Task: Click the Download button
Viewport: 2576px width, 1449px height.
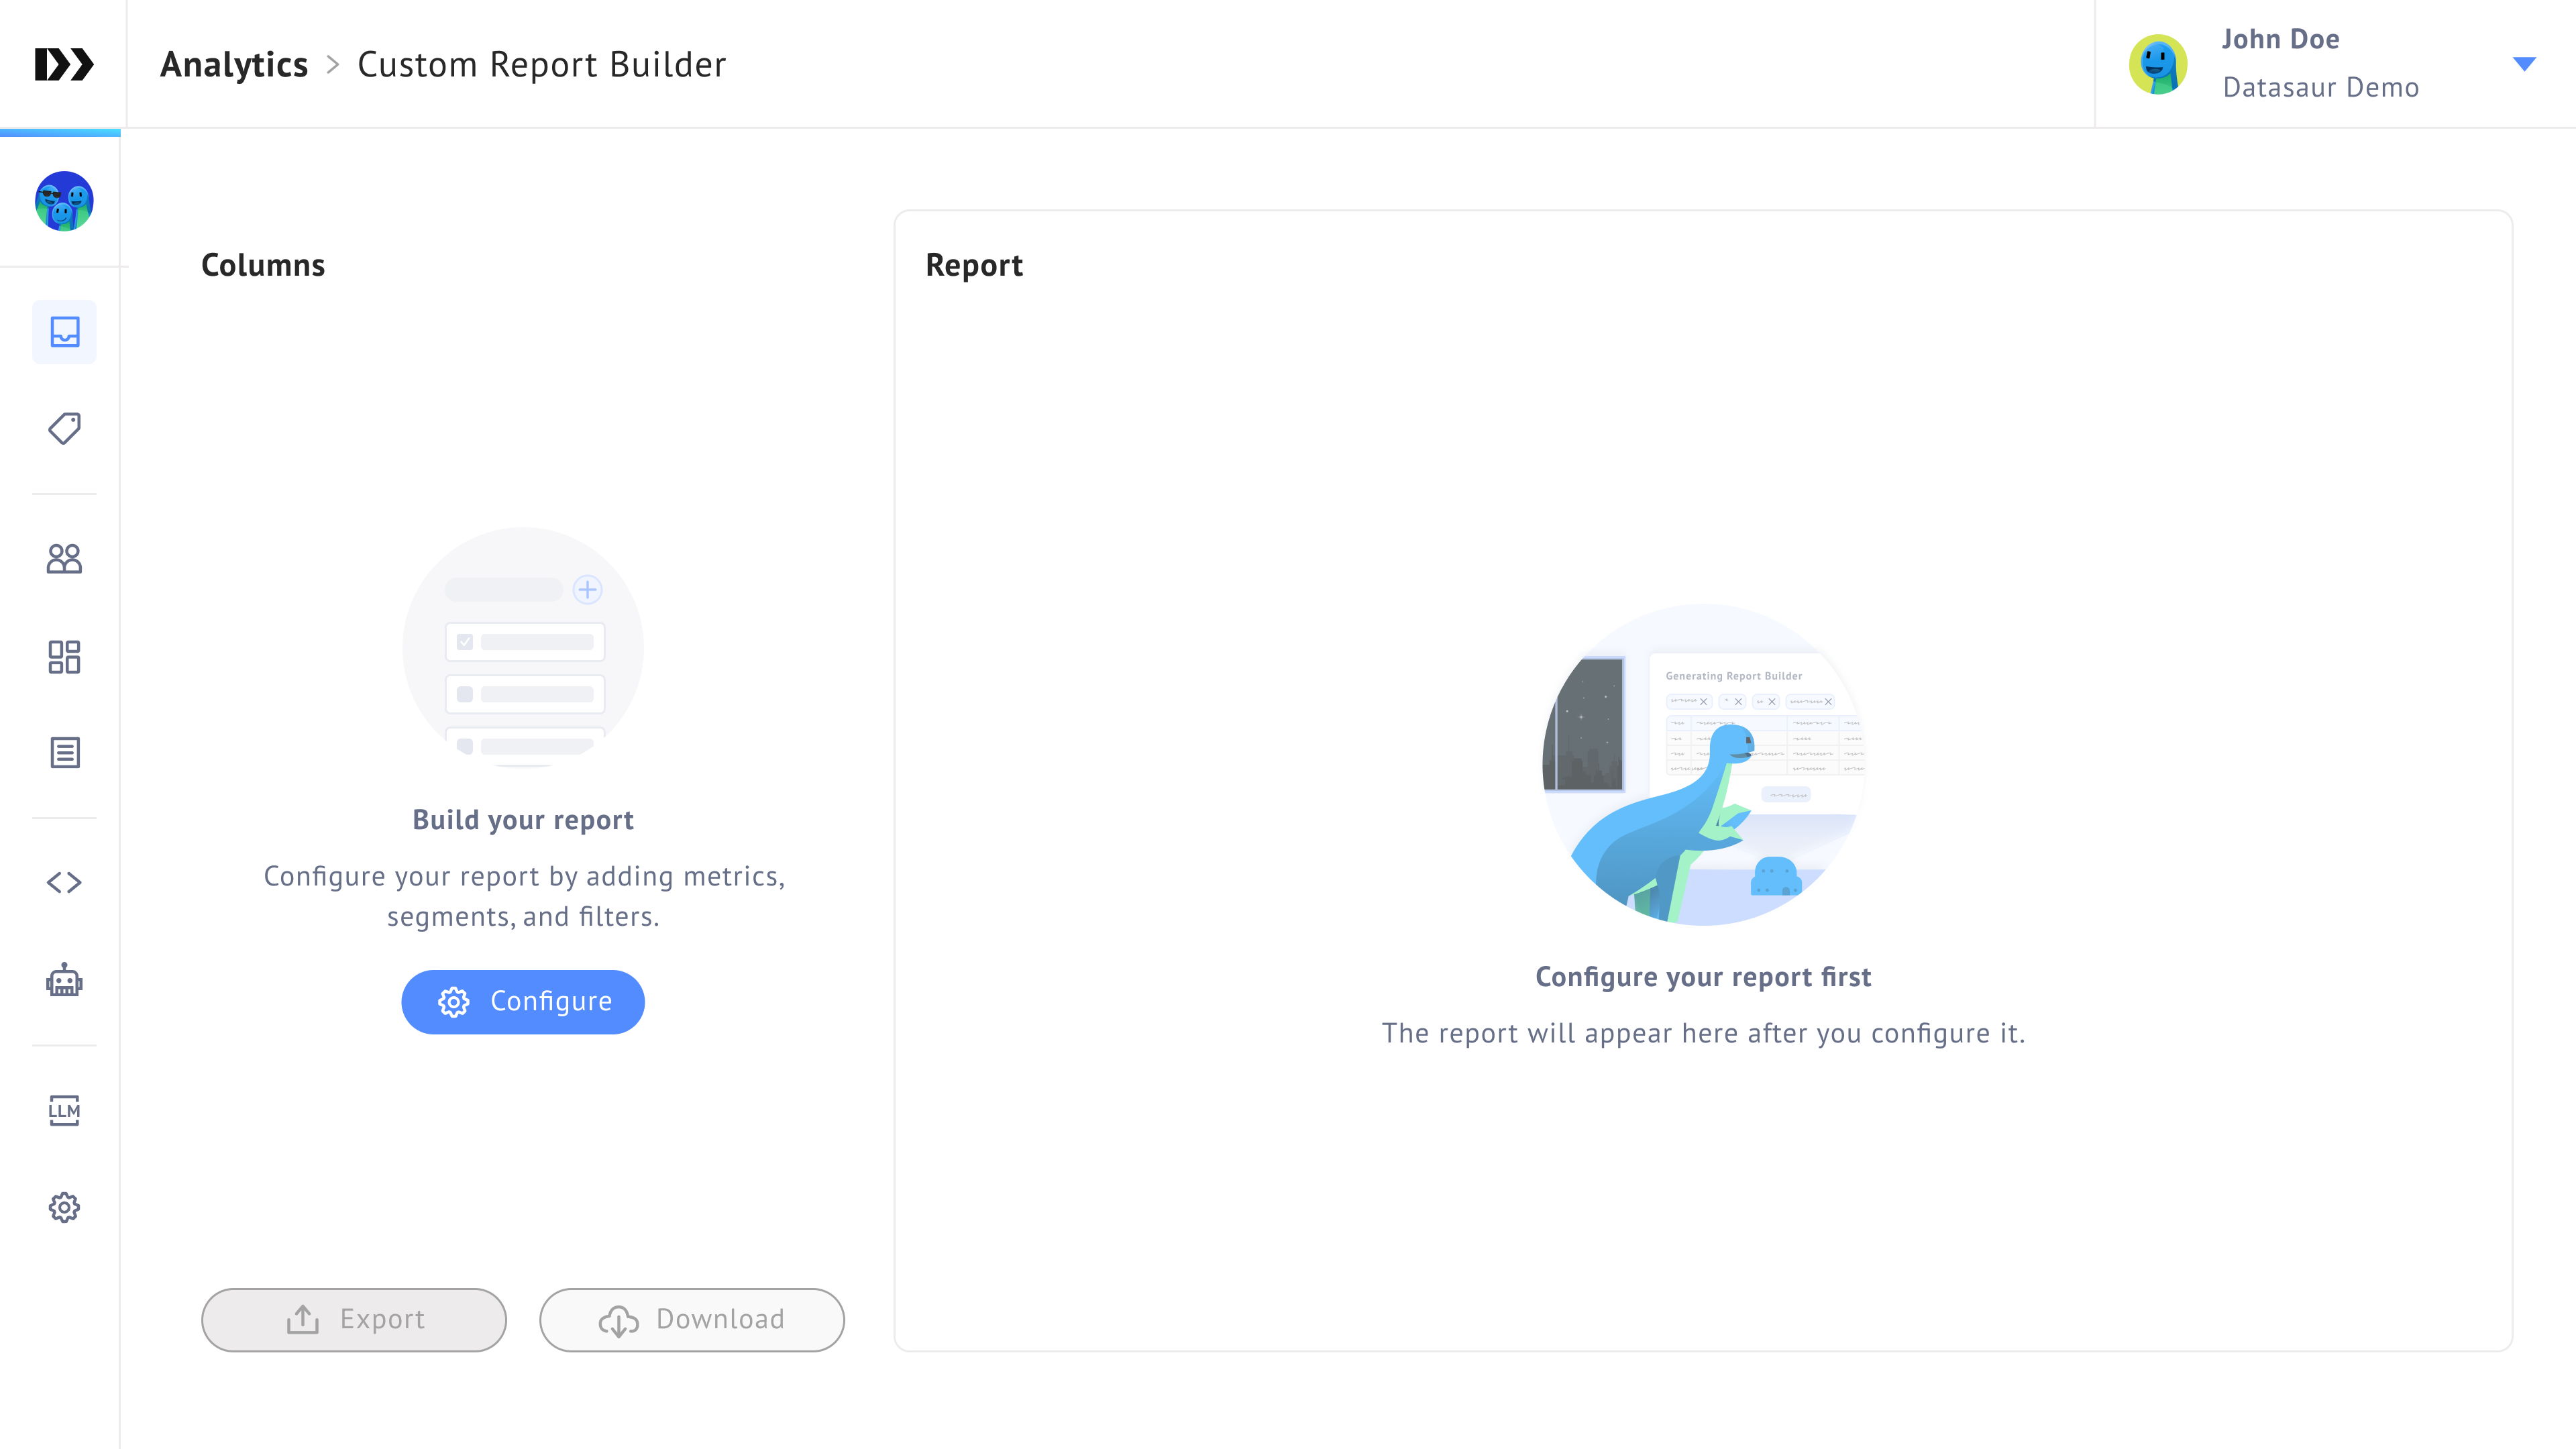Action: [x=692, y=1319]
